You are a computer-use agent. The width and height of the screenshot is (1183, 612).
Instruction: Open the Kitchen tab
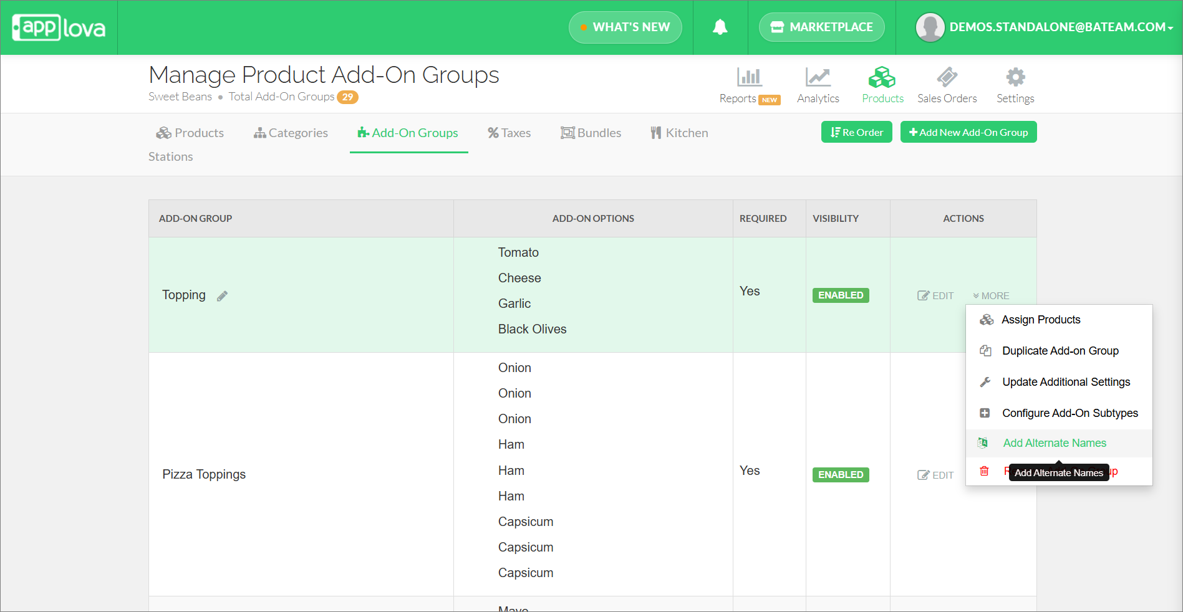coord(679,133)
